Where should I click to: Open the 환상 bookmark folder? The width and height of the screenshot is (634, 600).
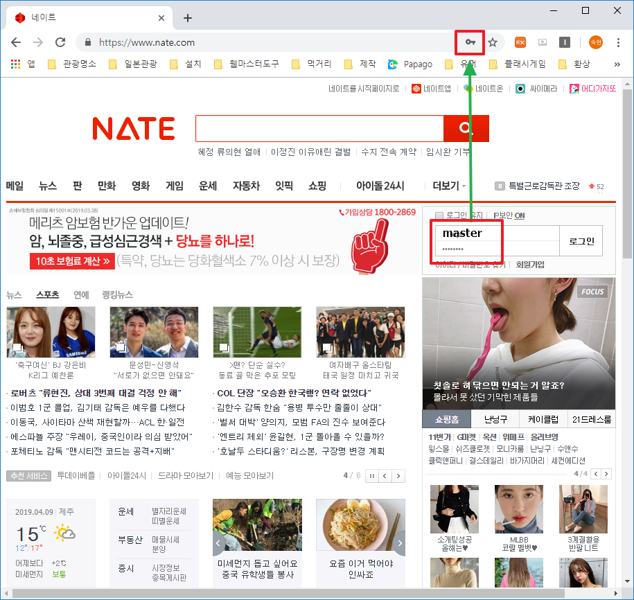click(x=574, y=64)
